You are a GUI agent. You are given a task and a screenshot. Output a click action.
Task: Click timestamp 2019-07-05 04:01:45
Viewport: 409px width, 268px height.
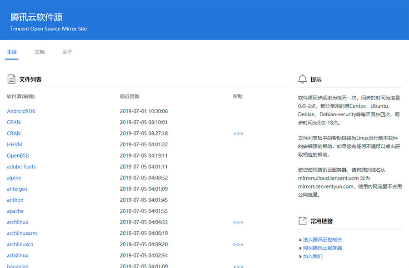click(144, 200)
